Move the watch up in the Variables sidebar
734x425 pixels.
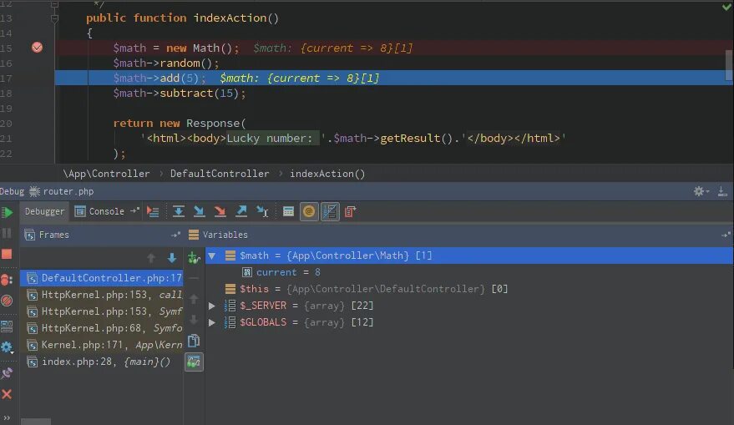194,299
